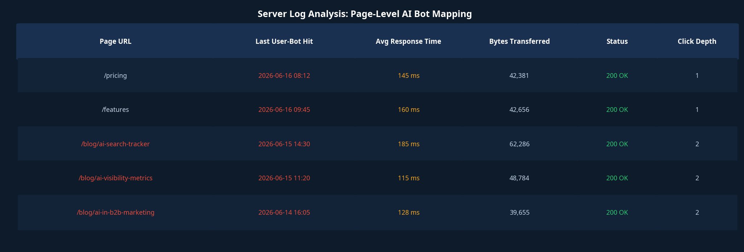
Task: Select the 128 ms response time
Action: click(x=408, y=213)
